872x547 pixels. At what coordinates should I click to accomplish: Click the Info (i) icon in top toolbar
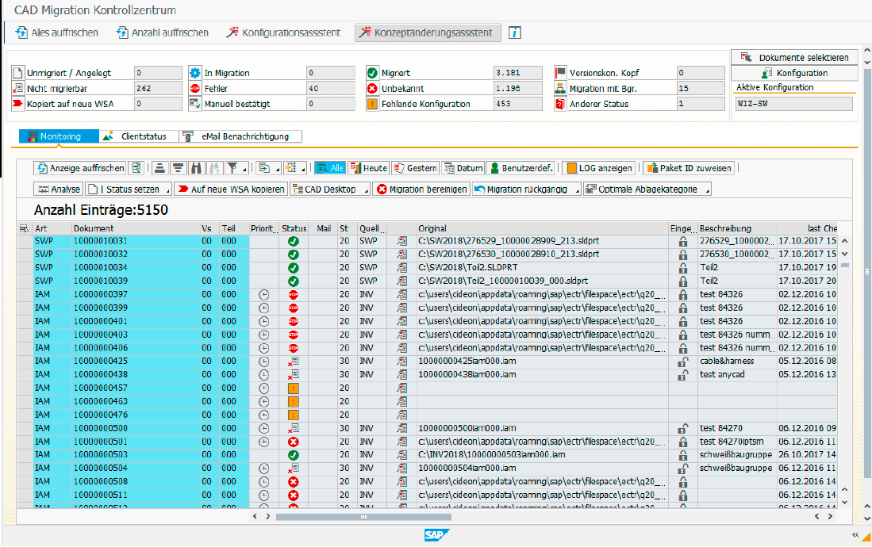[x=515, y=33]
